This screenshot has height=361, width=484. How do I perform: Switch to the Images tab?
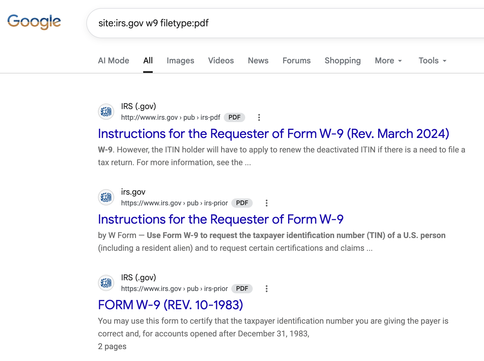(180, 61)
